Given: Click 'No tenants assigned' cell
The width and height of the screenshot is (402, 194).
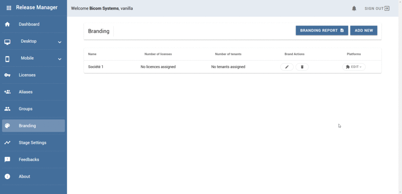Looking at the screenshot, I should [228, 67].
